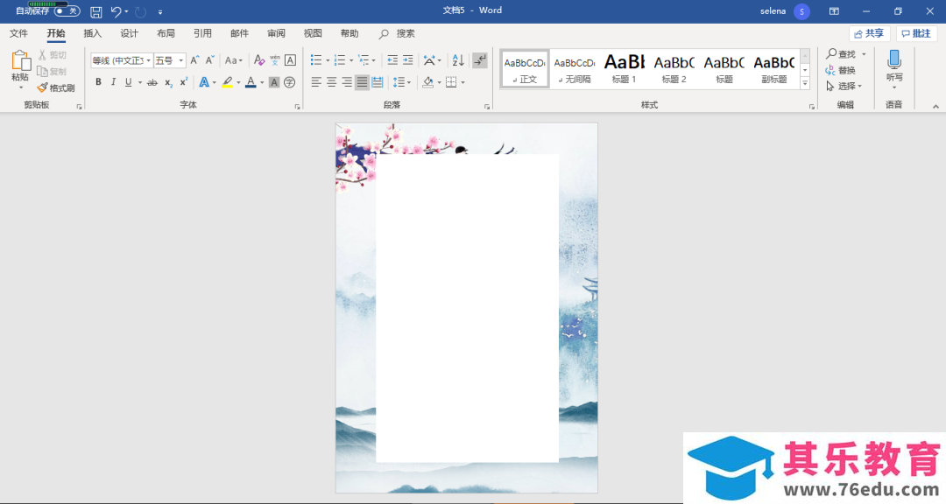Toggle bold formatting
The width and height of the screenshot is (946, 504).
coord(98,82)
